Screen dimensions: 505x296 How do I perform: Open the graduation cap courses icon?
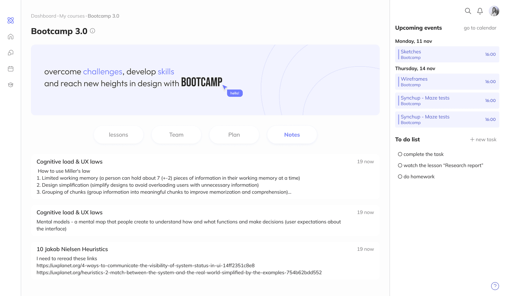(11, 85)
